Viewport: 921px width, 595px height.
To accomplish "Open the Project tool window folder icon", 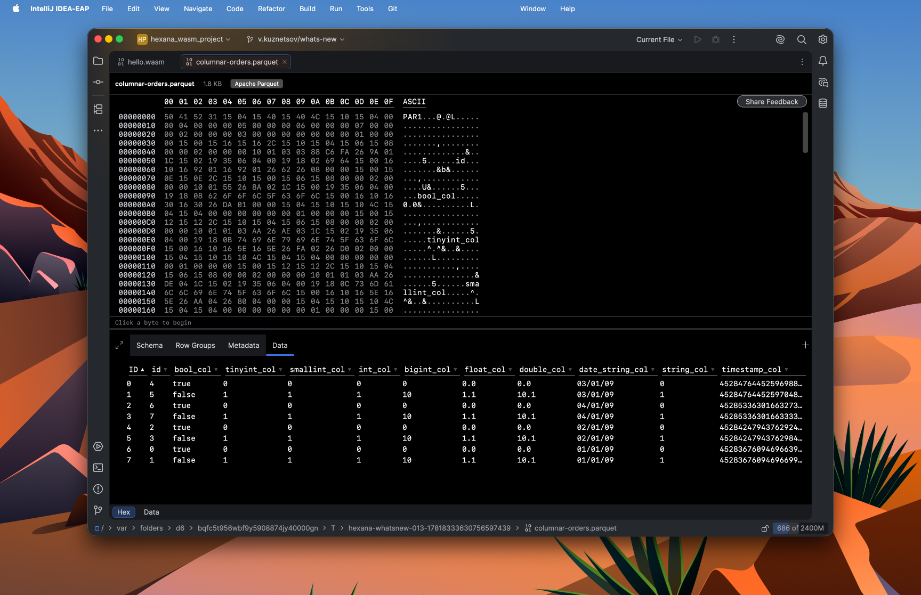I will [x=98, y=61].
